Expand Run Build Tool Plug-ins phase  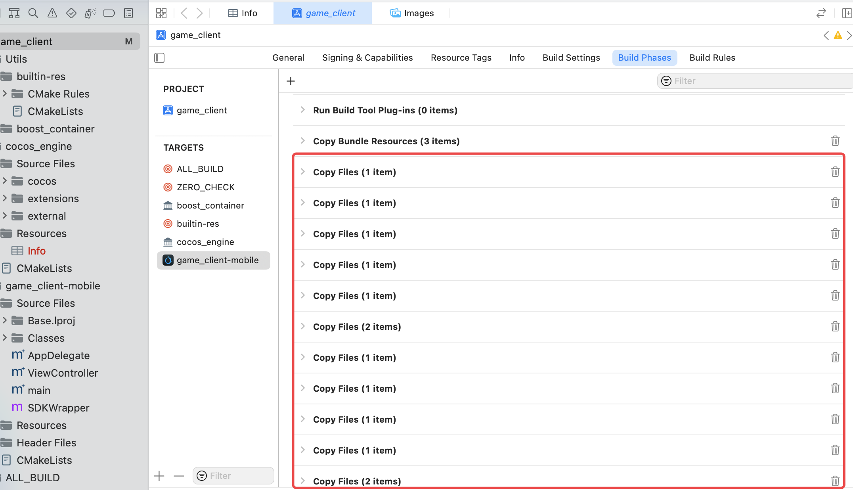coord(303,110)
